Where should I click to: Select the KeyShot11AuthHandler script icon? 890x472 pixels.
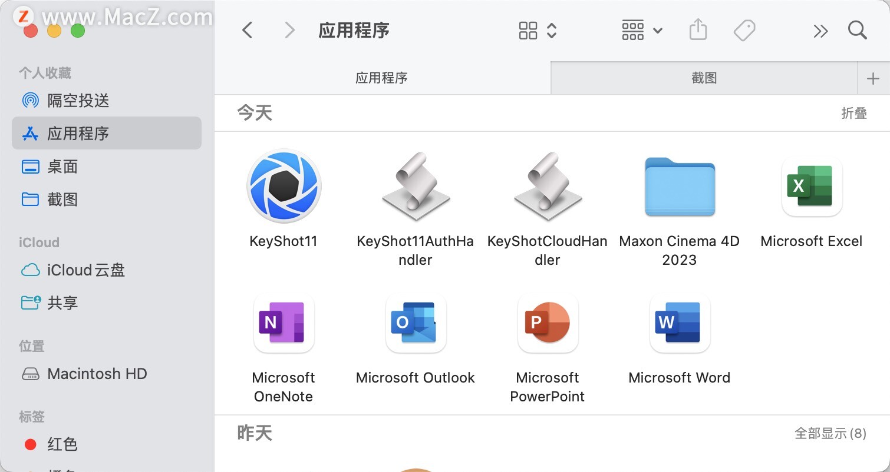coord(416,187)
